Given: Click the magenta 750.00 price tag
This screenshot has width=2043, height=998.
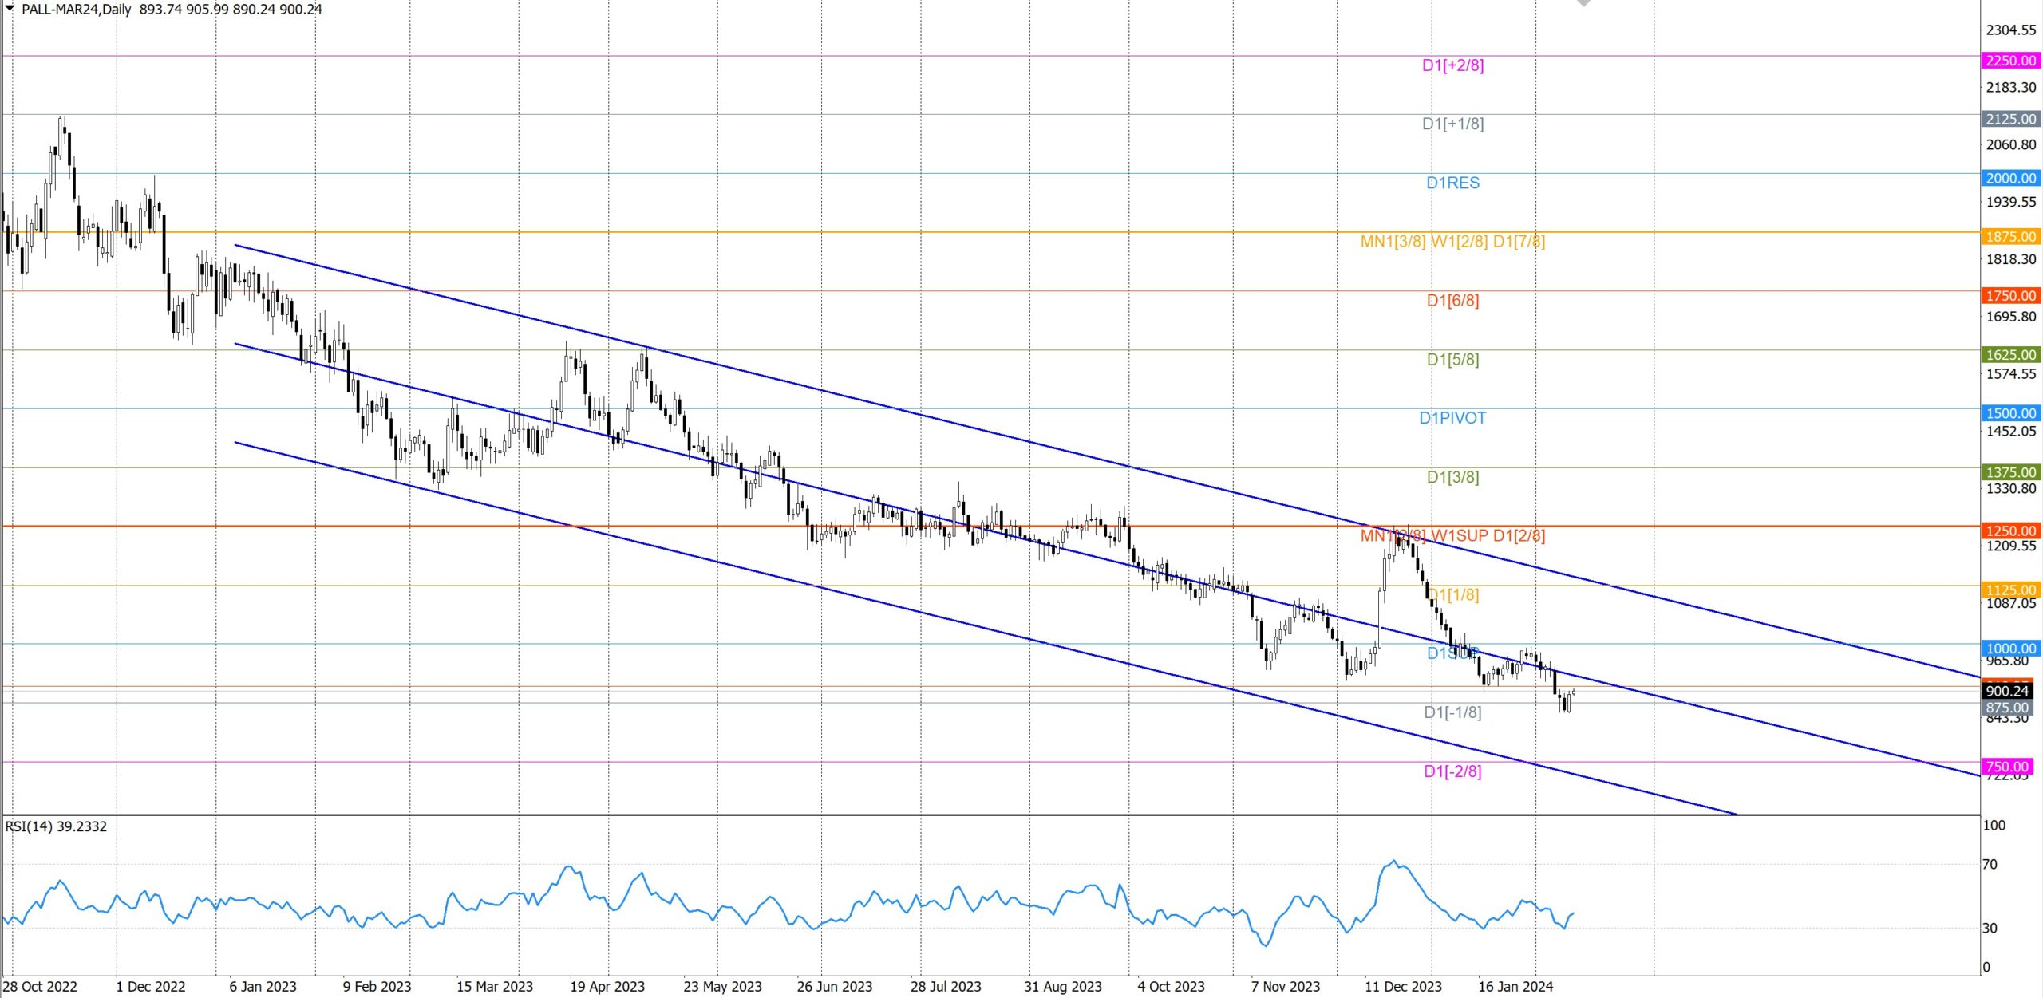Looking at the screenshot, I should click(x=2006, y=766).
